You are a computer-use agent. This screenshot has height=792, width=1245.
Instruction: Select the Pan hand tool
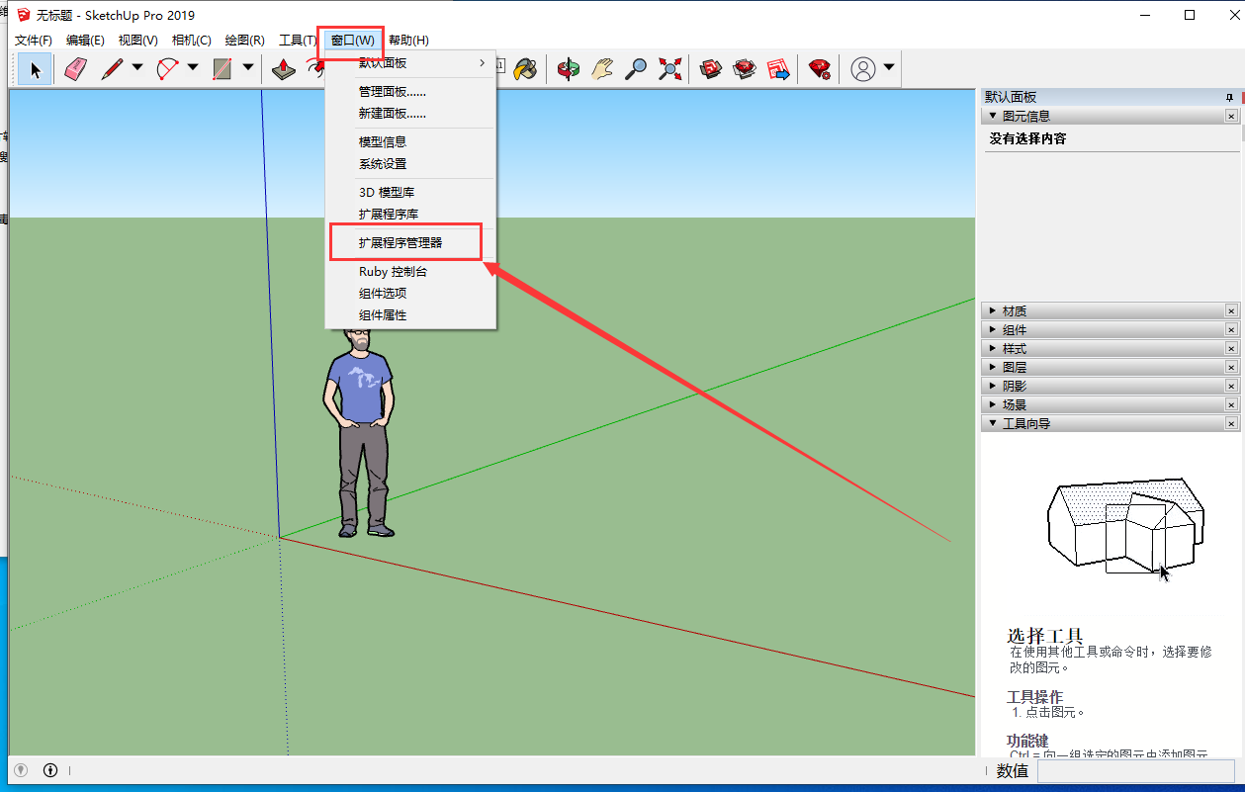point(601,68)
